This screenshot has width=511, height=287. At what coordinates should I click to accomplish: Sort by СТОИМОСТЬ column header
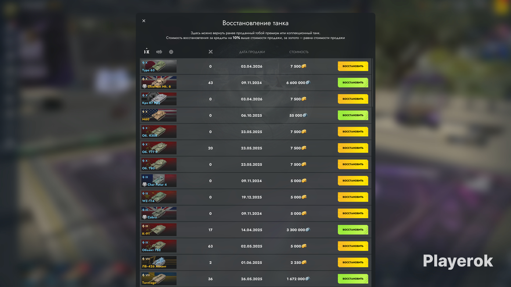point(299,52)
